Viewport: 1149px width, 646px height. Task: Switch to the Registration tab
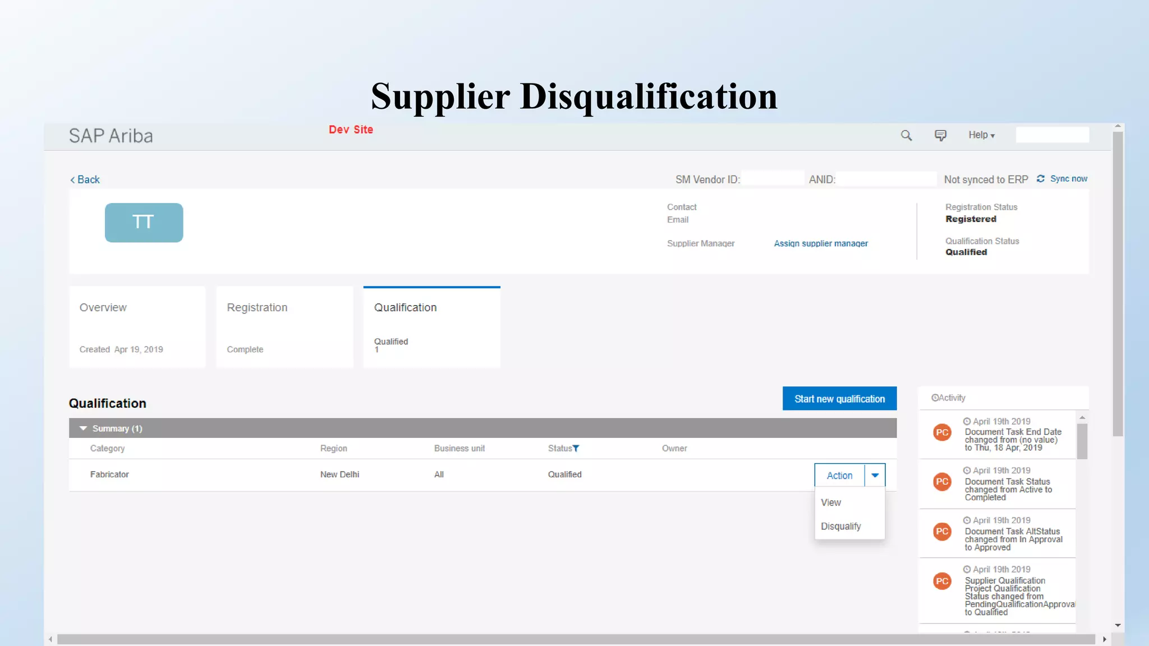pos(284,327)
